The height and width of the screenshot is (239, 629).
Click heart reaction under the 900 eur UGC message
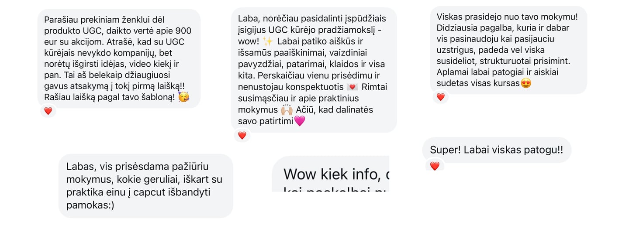48,111
